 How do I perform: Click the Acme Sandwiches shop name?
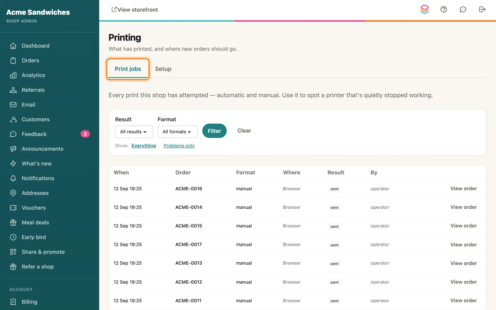point(38,12)
